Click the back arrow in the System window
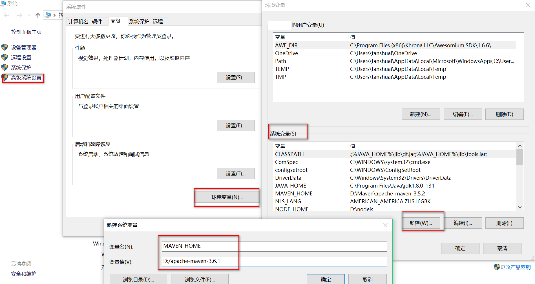This screenshot has width=535, height=284. (7, 15)
